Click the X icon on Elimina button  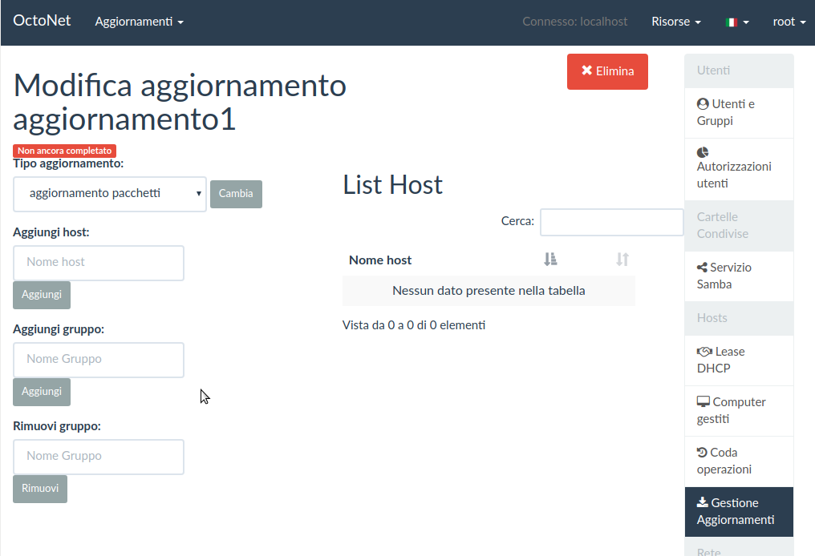pos(587,70)
